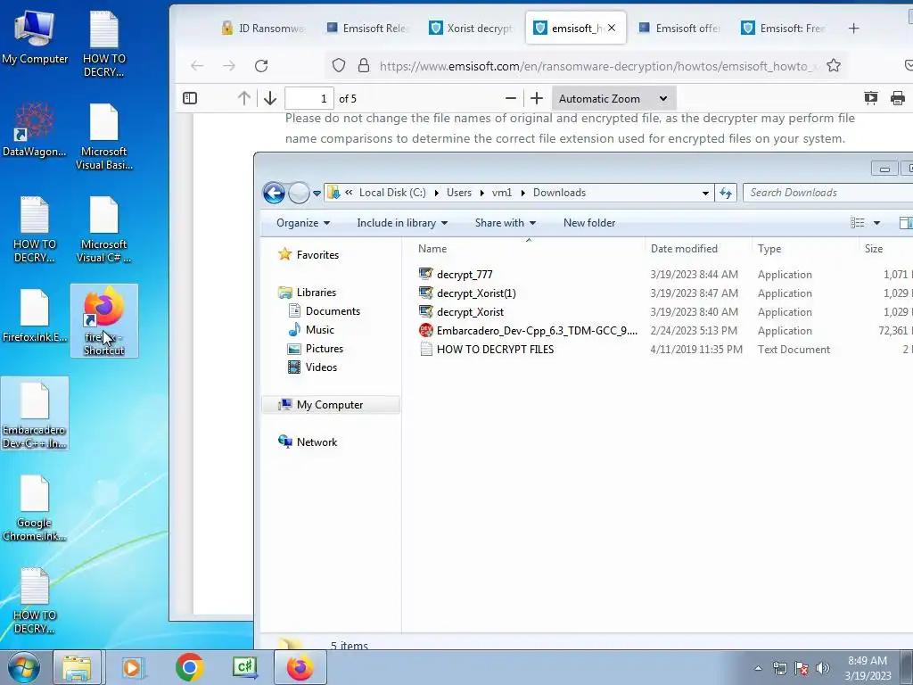Open DataWagon desktop shortcut
The width and height of the screenshot is (913, 685).
coord(35,130)
